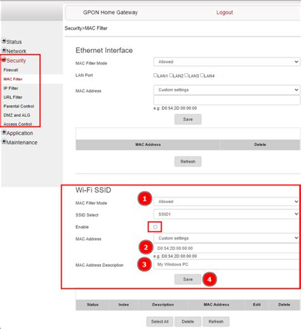
Task: Open Access Control page
Action: [x=18, y=124]
